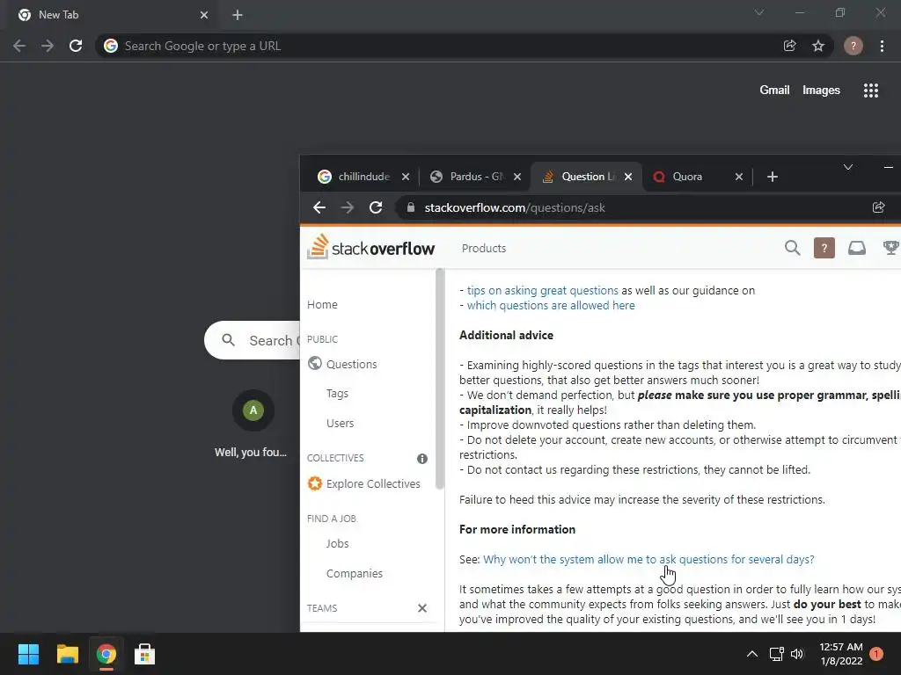This screenshot has height=675, width=901.
Task: Open the Windows Start menu
Action: pos(28,654)
